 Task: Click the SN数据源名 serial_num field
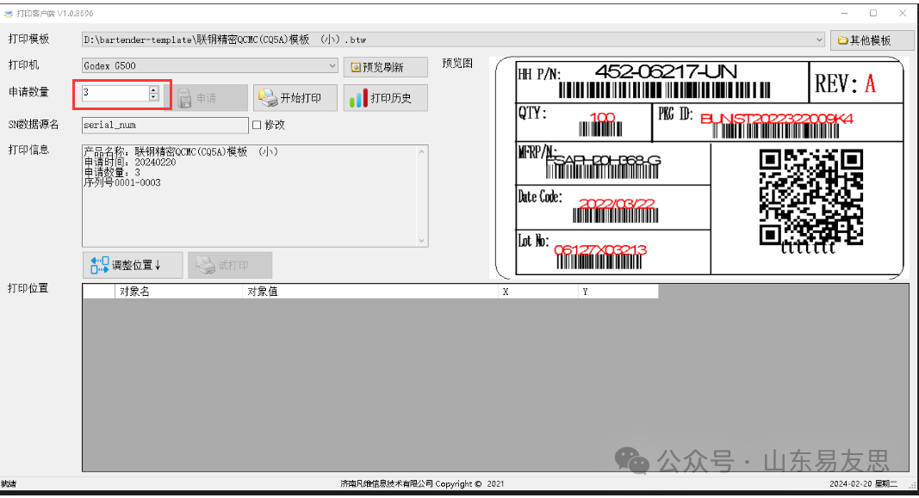(x=165, y=125)
